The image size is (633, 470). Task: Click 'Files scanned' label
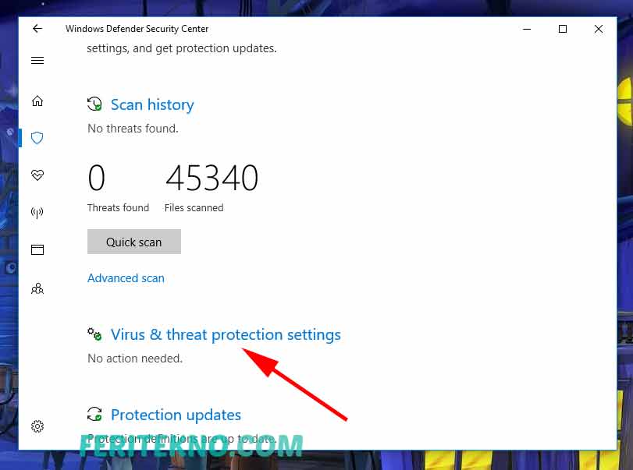click(194, 207)
